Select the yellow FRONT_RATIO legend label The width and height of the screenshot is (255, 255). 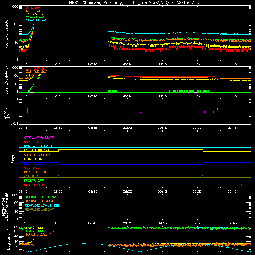pos(36,228)
